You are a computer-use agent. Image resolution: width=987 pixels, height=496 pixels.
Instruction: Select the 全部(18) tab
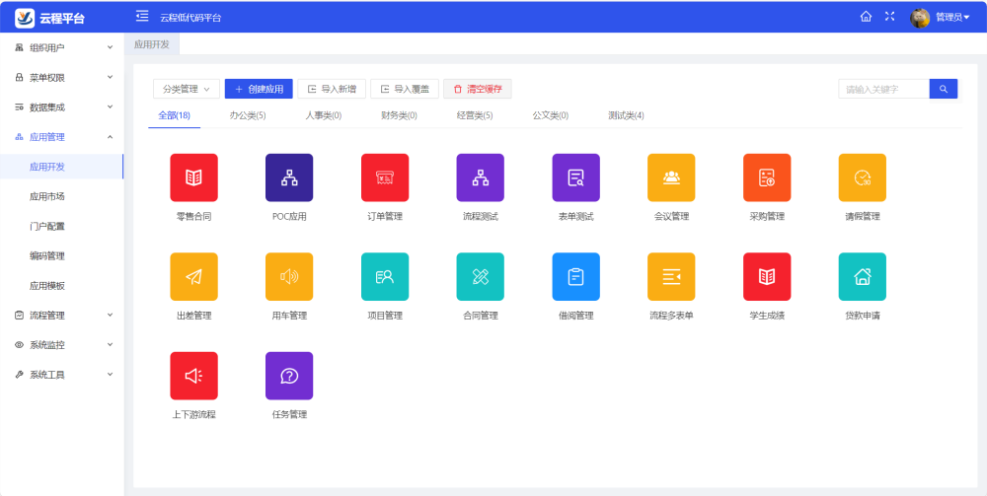click(x=175, y=115)
